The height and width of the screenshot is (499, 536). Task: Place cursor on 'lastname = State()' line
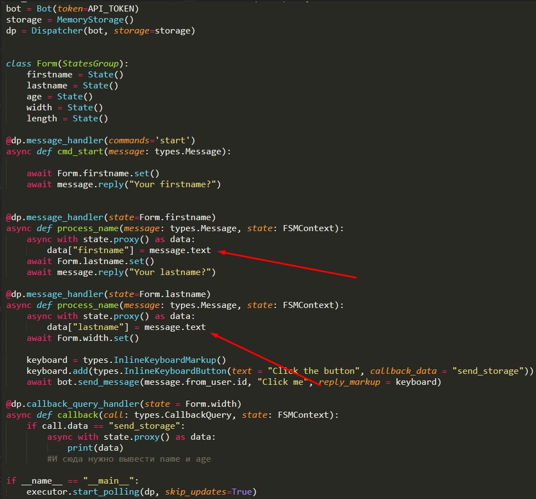pyautogui.click(x=72, y=86)
